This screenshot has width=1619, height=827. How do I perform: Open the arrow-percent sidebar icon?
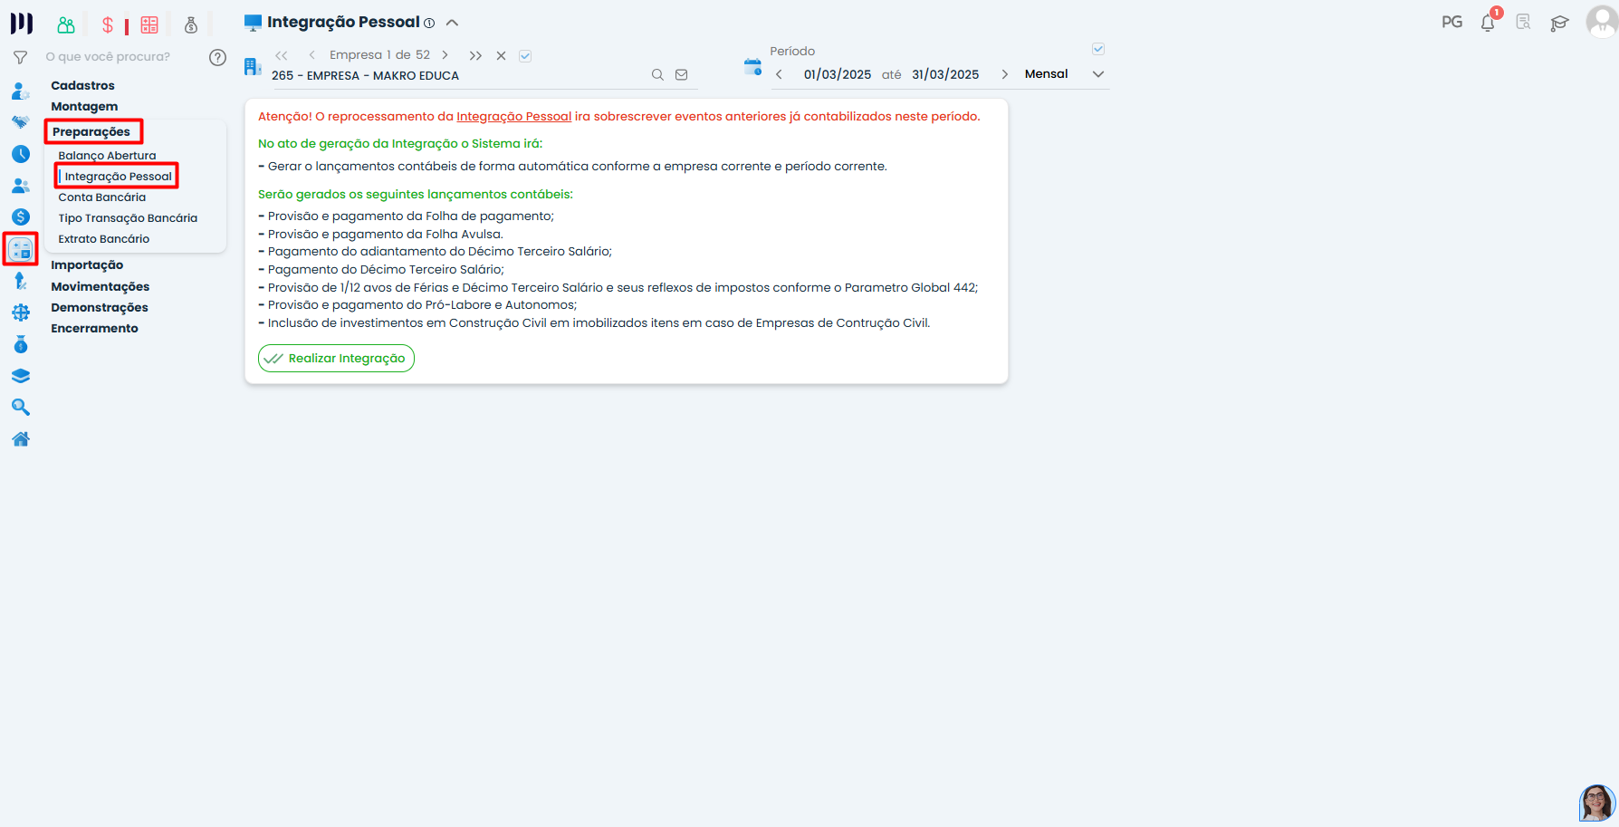21,281
